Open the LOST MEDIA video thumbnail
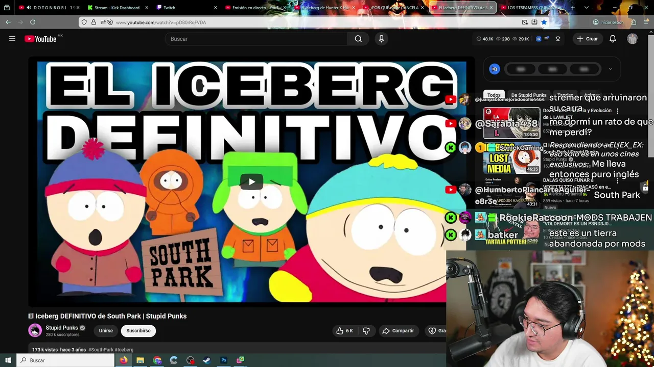This screenshot has height=367, width=654. click(511, 158)
